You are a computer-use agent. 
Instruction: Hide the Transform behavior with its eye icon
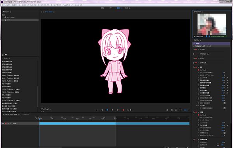click(193, 54)
